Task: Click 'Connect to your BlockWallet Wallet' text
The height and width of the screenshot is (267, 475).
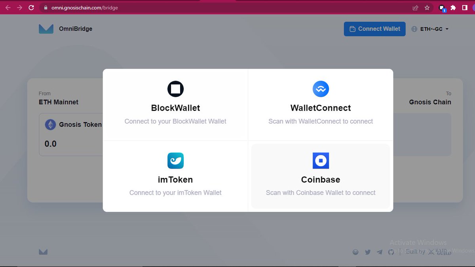Action: point(175,121)
